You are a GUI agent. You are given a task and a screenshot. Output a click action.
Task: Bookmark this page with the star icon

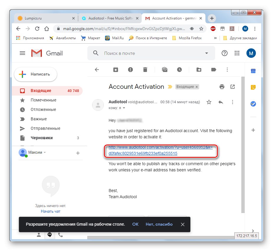201,29
